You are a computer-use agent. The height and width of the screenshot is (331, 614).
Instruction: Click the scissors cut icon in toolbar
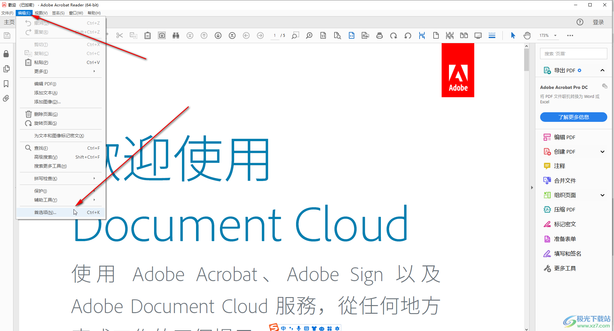tap(120, 35)
